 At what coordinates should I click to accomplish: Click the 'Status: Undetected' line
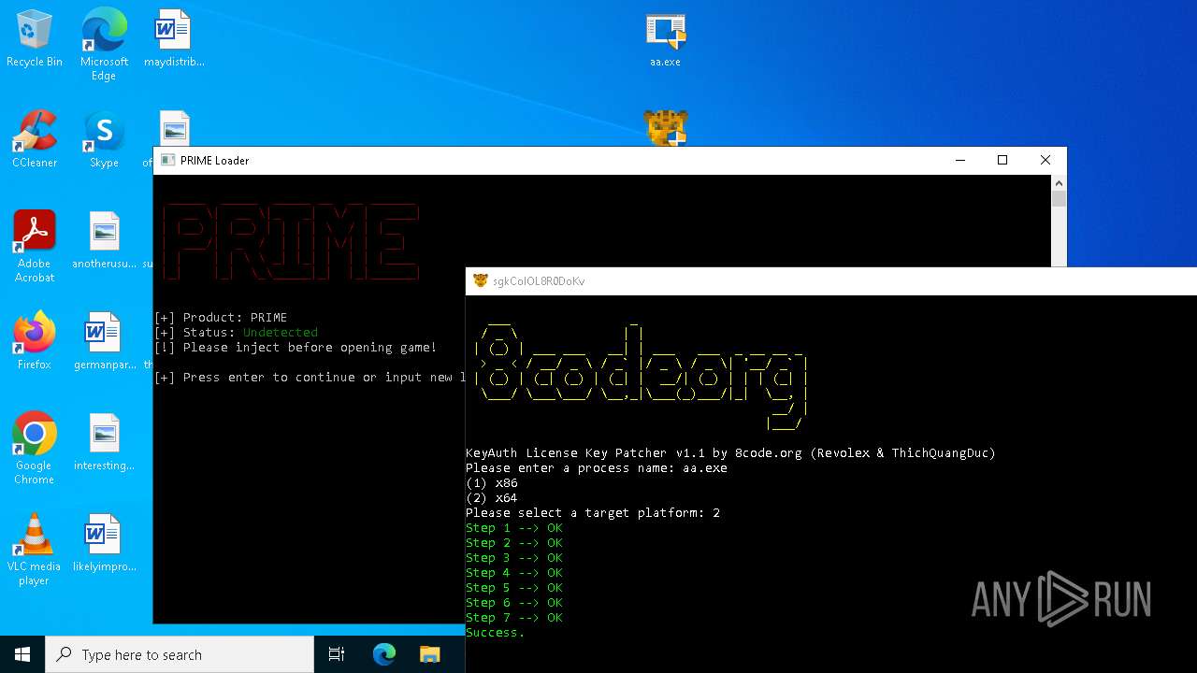pyautogui.click(x=236, y=332)
